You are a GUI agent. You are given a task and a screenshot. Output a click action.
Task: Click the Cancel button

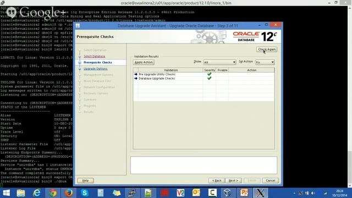pyautogui.click(x=270, y=180)
